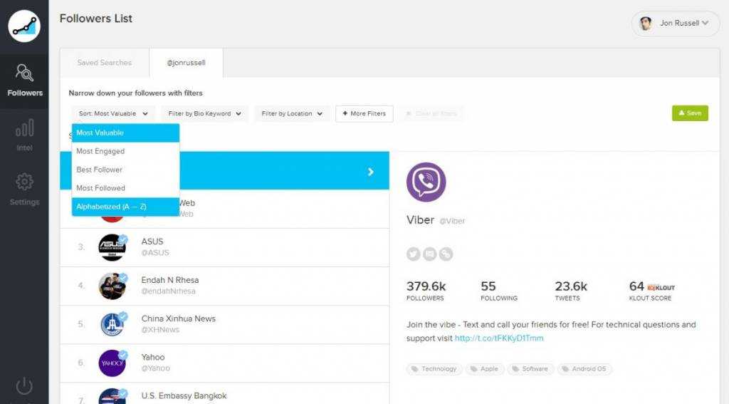Open the Followers section in the sidebar
Viewport: 729px width, 404px height.
tap(24, 80)
